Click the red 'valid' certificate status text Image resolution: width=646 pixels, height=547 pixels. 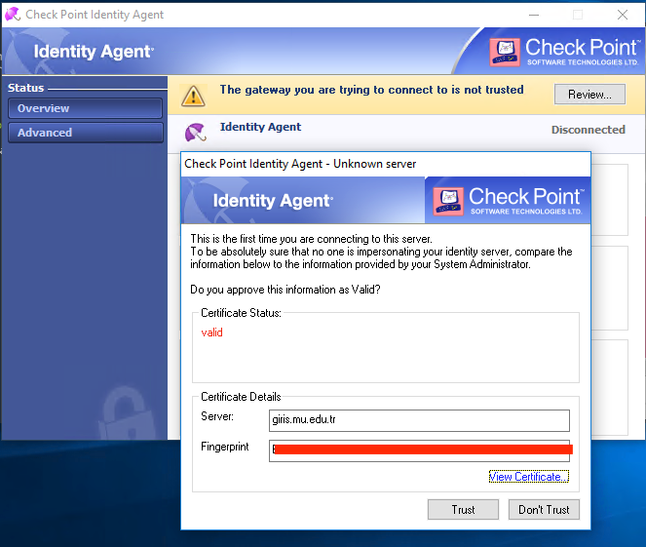pyautogui.click(x=211, y=332)
